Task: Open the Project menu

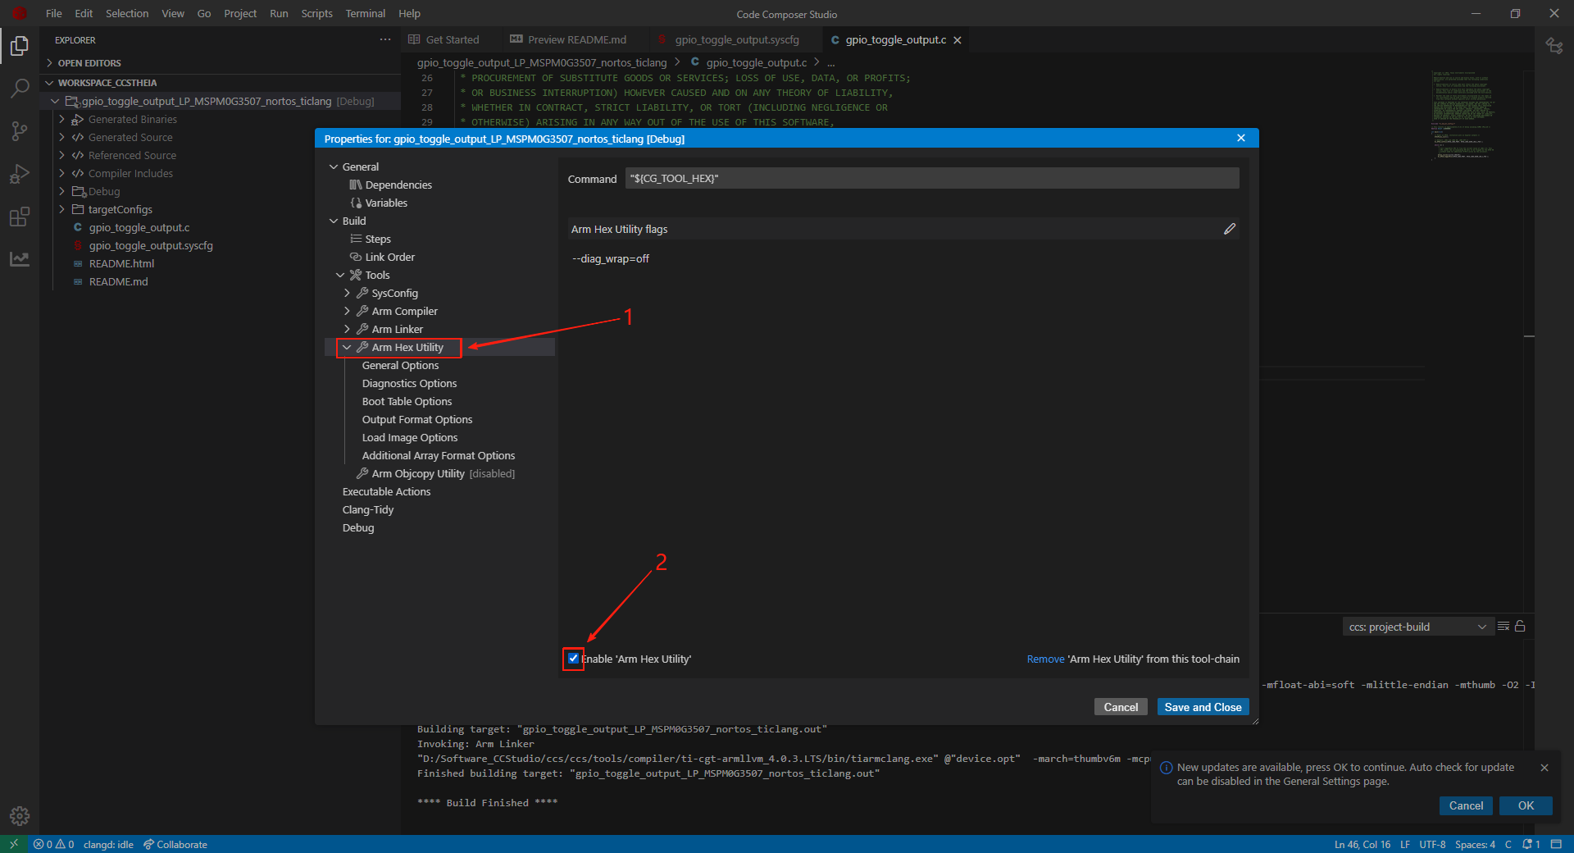Action: click(x=240, y=13)
